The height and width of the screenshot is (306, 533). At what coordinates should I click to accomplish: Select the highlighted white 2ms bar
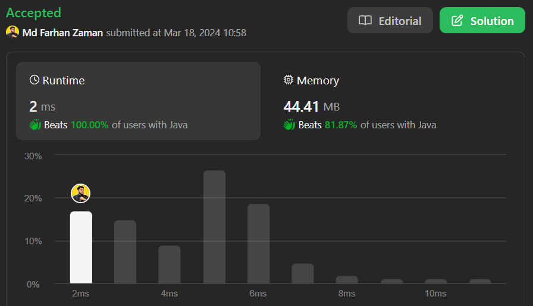(x=81, y=247)
